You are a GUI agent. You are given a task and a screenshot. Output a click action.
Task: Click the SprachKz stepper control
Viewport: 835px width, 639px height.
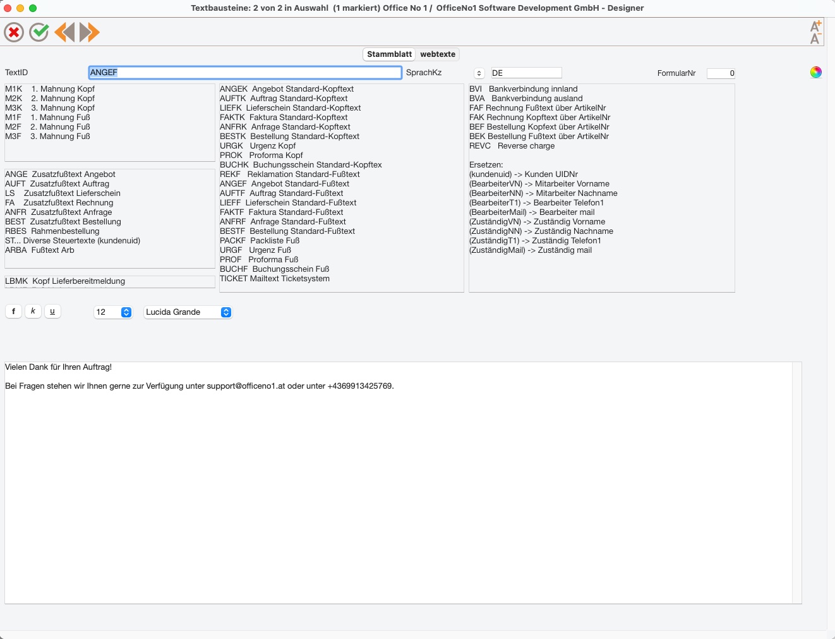point(479,73)
